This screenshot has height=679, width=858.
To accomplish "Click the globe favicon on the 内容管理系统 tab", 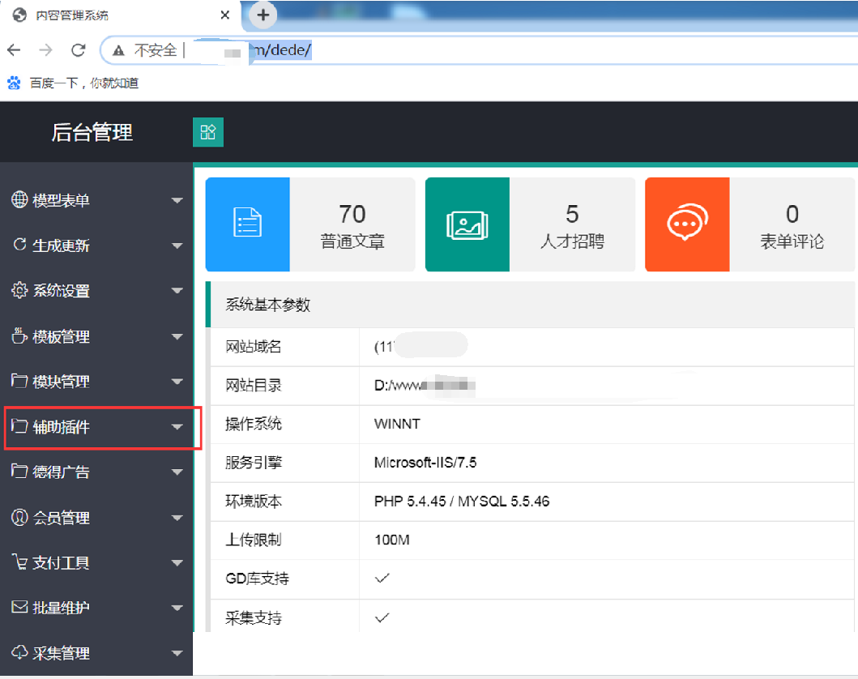I will coord(19,15).
